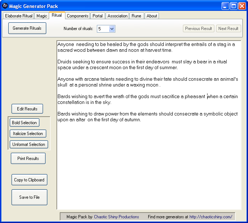Click the text 'constellation is in the sky.'
The height and width of the screenshot is (223, 248).
click(x=84, y=102)
